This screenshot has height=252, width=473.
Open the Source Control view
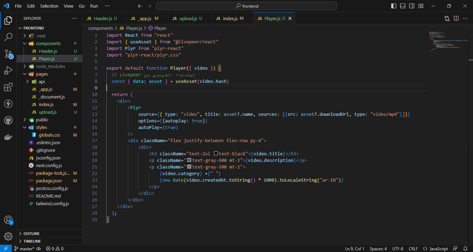[x=8, y=54]
